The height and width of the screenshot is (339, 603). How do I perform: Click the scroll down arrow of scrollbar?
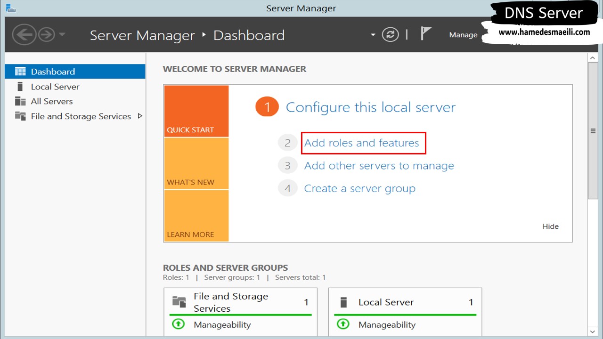point(593,331)
